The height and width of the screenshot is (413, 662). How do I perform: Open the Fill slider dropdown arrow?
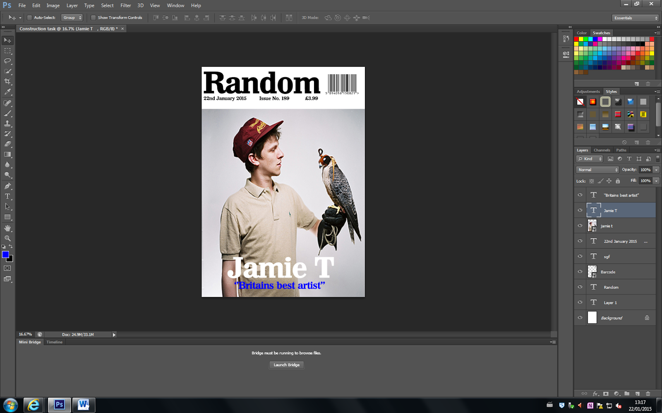[656, 181]
